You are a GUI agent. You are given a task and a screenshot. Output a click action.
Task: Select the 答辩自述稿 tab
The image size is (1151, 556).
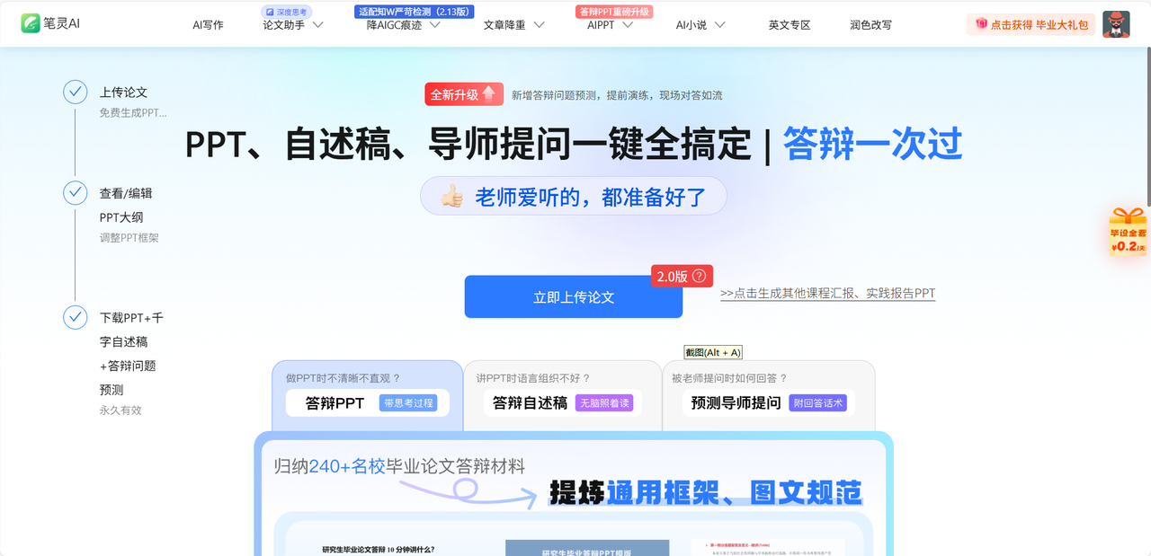(x=562, y=396)
